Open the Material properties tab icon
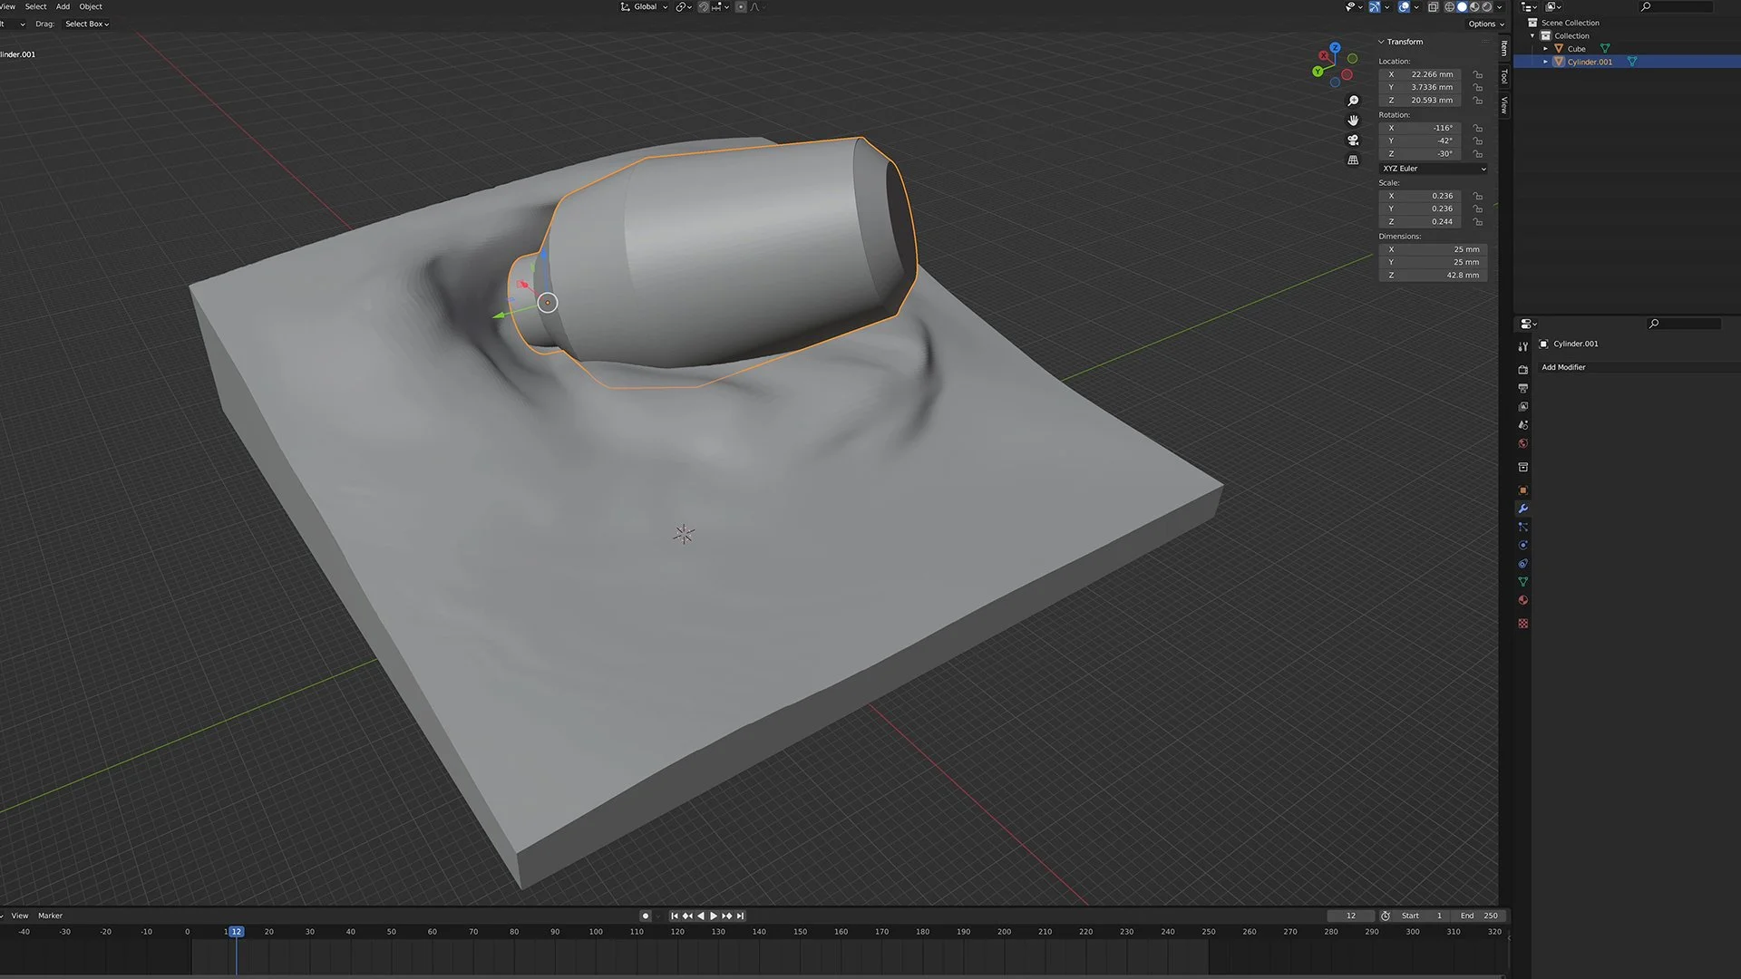This screenshot has height=979, width=1741. click(x=1523, y=600)
